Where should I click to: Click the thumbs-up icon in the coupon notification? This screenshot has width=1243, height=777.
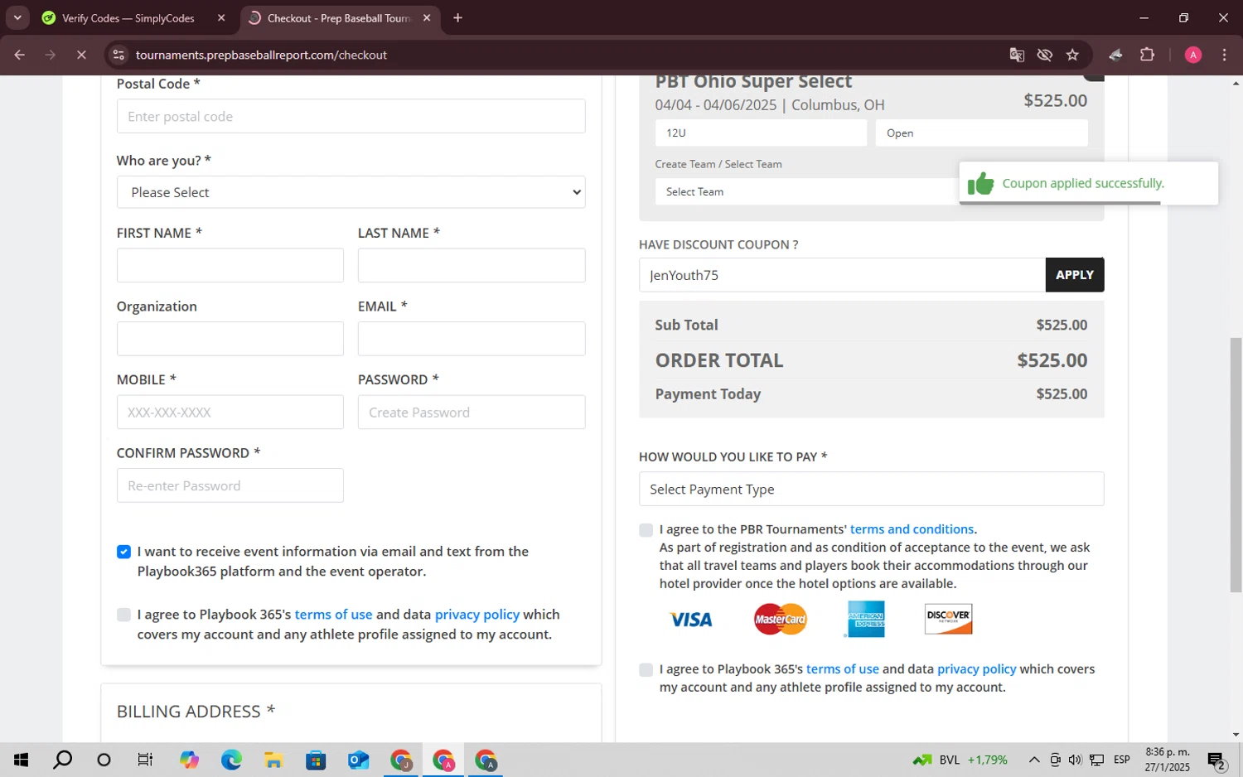pos(980,183)
